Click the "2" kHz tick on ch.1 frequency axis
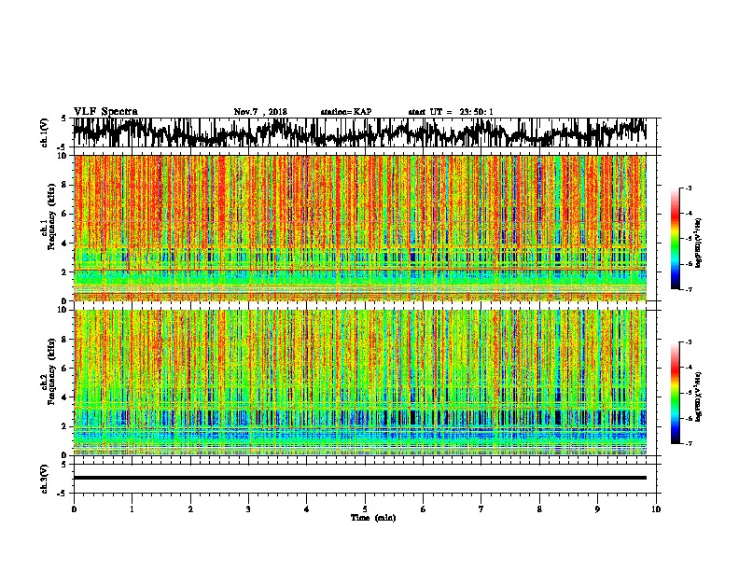Screen dimensions: 739x571 coord(64,272)
